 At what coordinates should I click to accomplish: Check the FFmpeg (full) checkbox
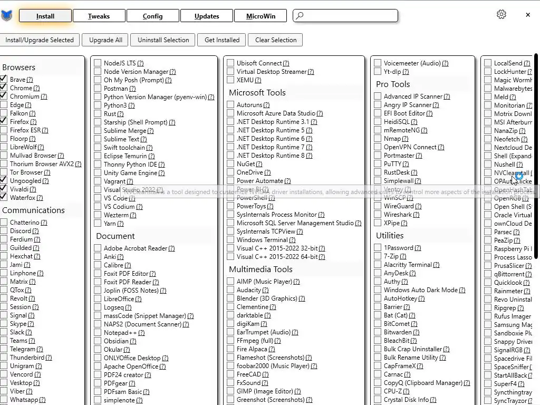(230, 341)
